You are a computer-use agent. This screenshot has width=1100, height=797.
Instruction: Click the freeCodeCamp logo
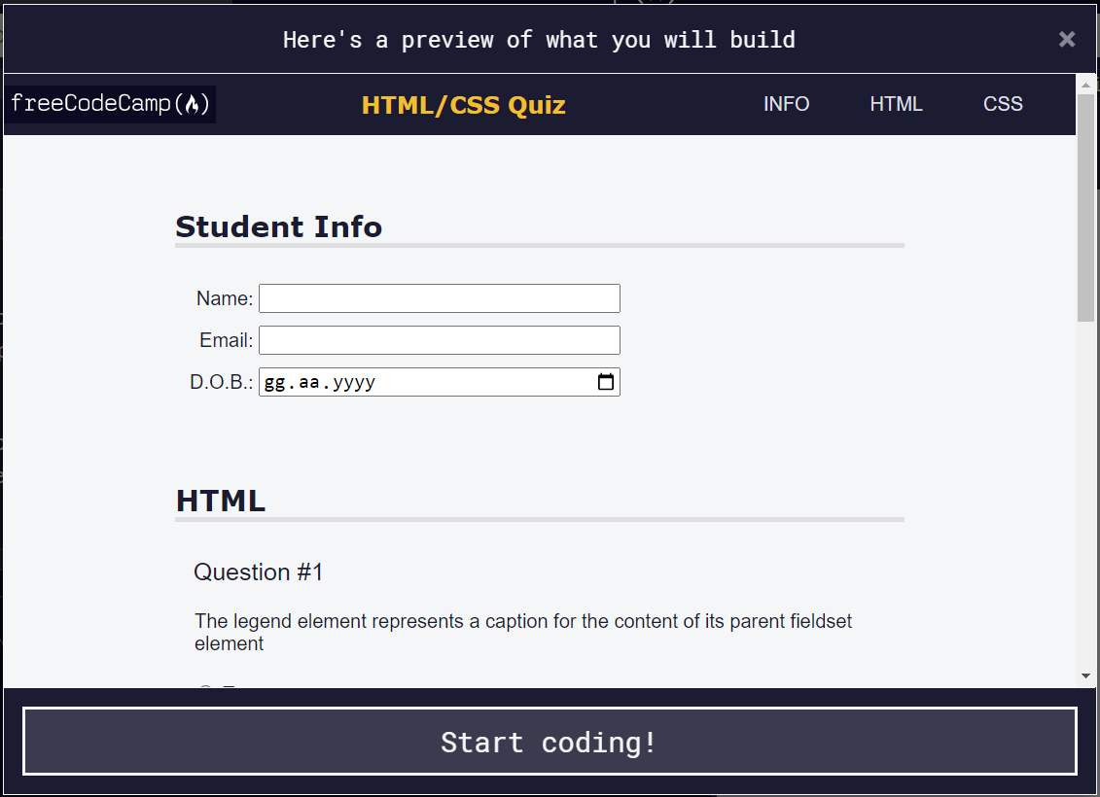coord(109,103)
